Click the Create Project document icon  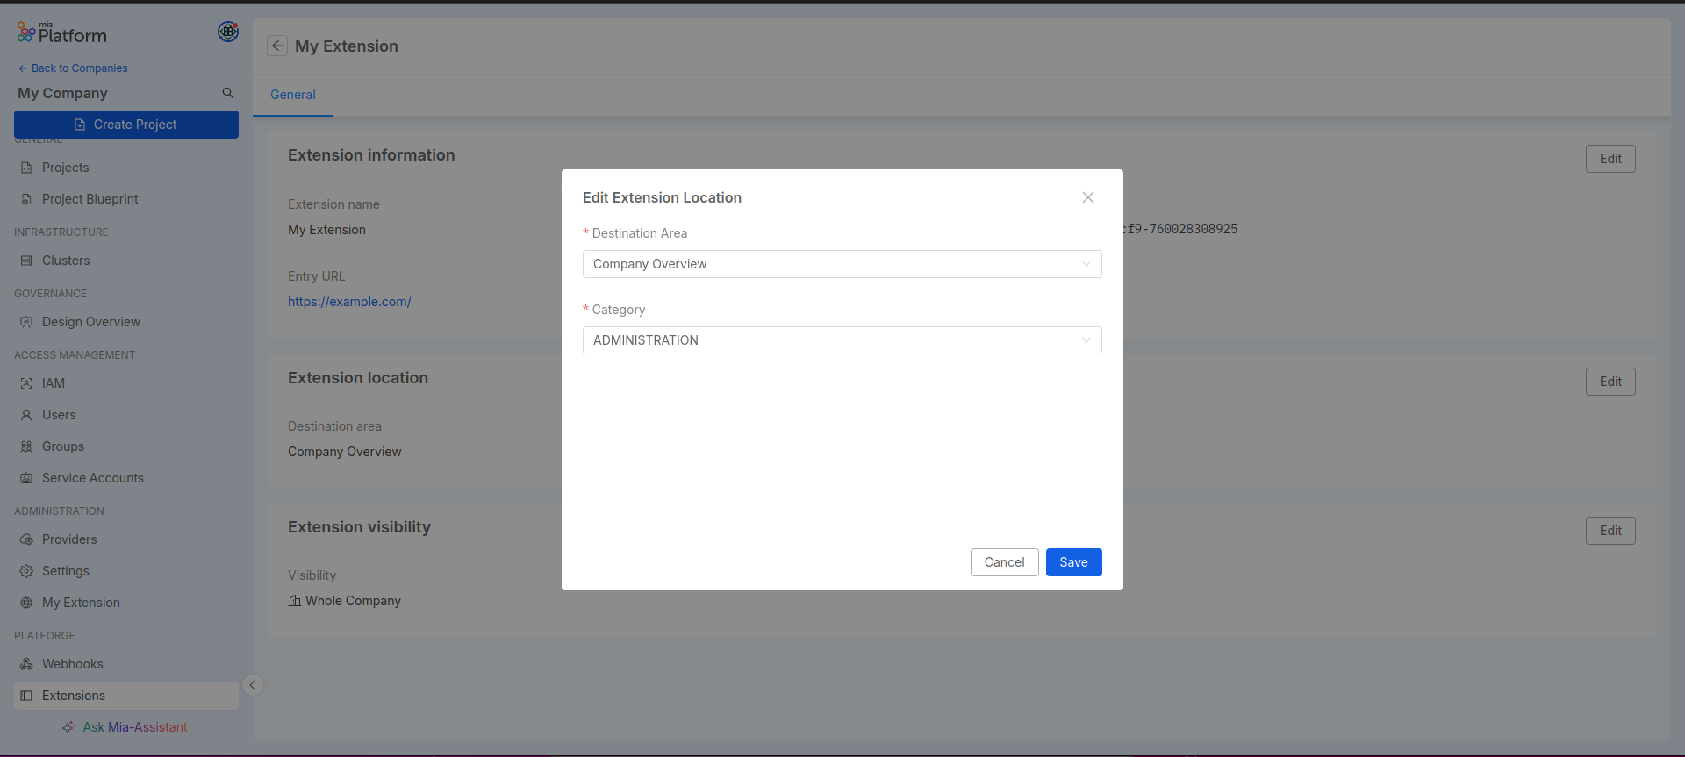click(x=80, y=125)
